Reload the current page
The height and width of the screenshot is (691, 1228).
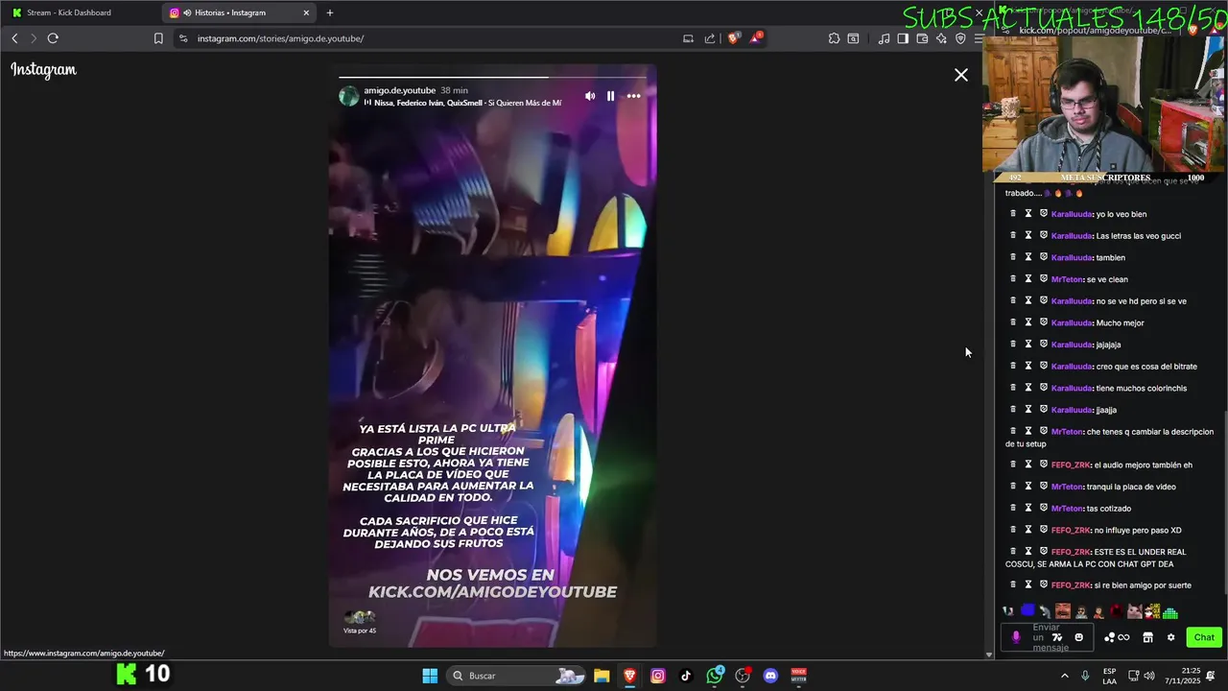click(53, 38)
